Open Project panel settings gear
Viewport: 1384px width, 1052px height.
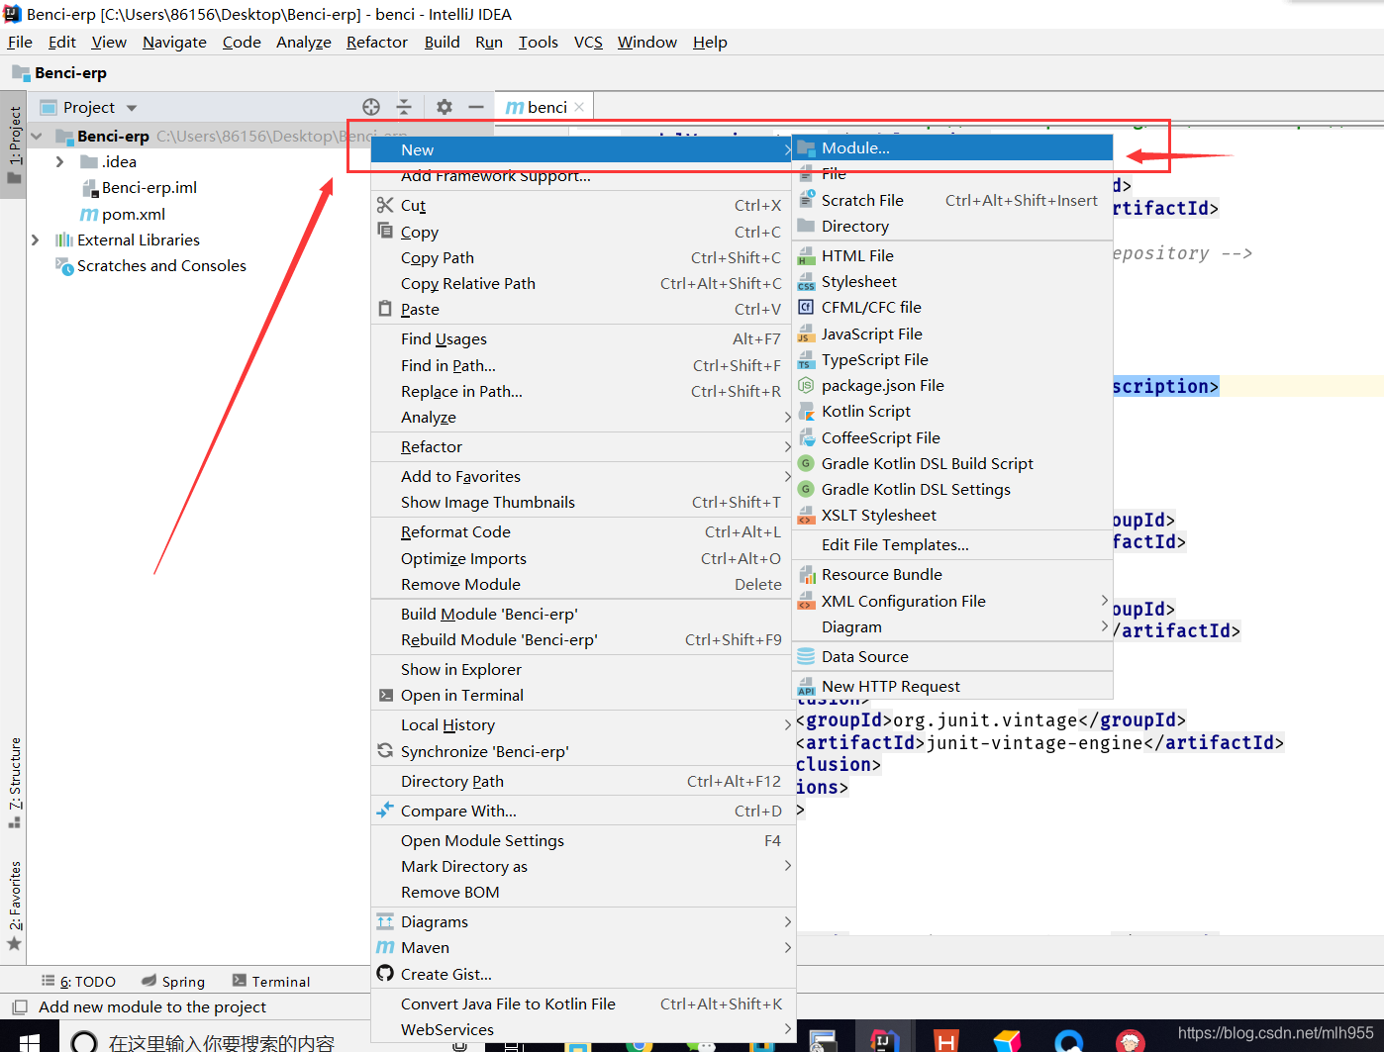click(445, 107)
